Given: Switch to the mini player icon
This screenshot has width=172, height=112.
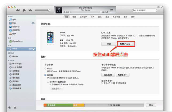Looking at the screenshot, I should coord(158,7).
